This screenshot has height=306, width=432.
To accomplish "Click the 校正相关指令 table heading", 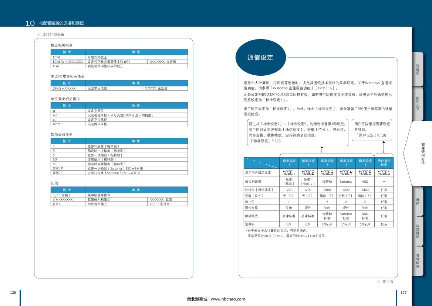I will tap(61, 45).
